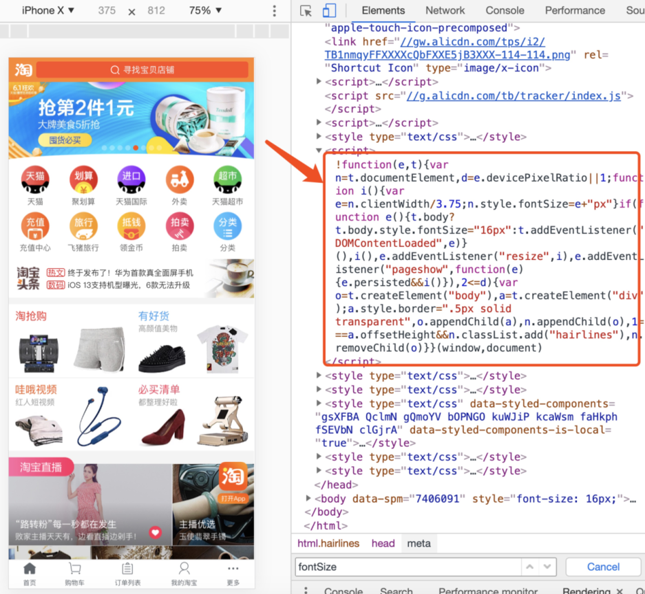Viewport: 645px width, 594px height.
Task: Open the Search drawer tab
Action: point(396,591)
